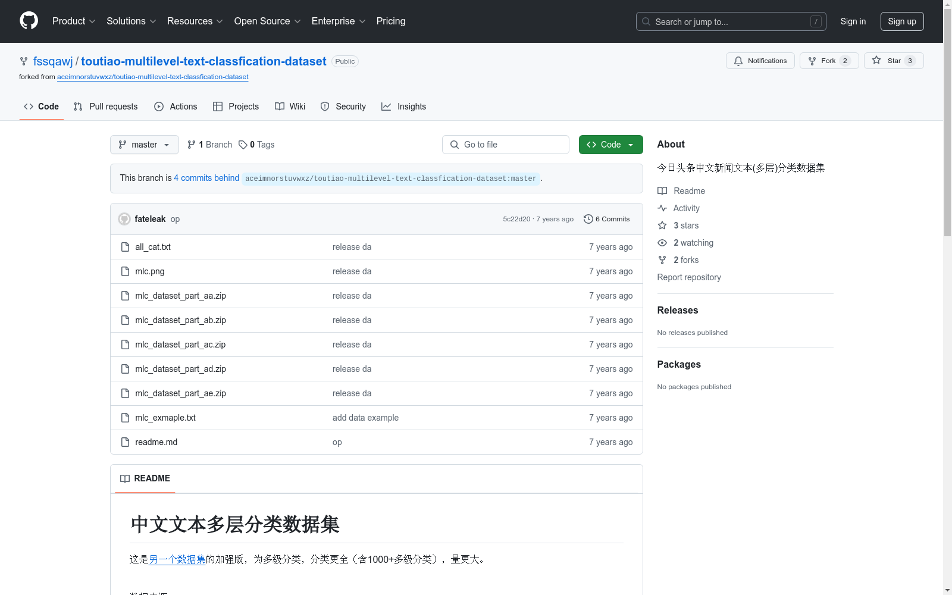This screenshot has height=595, width=952.
Task: Click the bell icon in Notifications
Action: (x=738, y=61)
